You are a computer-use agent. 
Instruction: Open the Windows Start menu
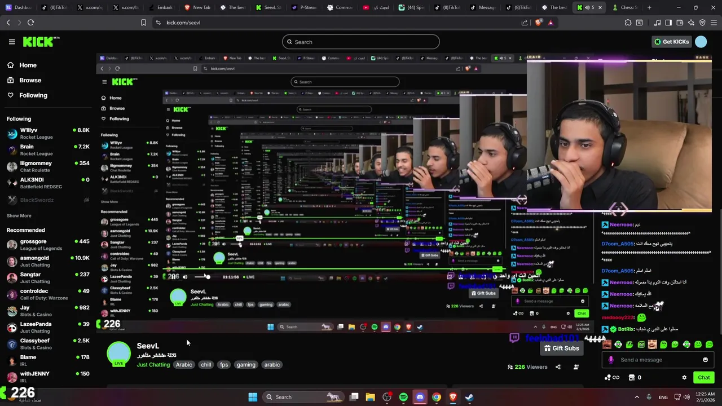[253, 397]
